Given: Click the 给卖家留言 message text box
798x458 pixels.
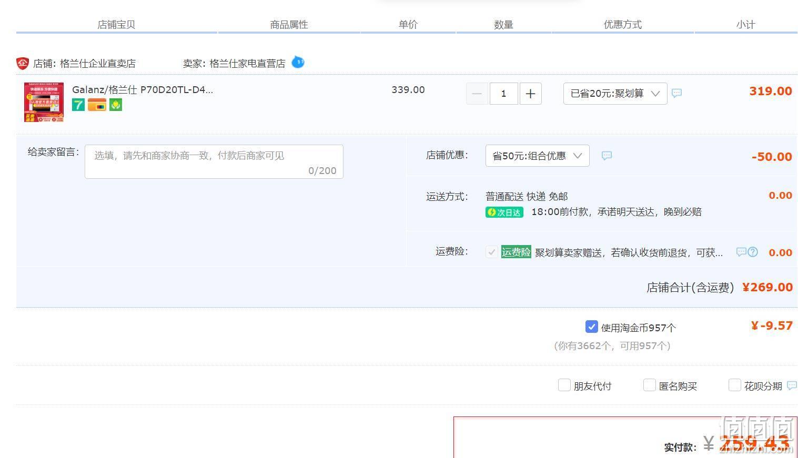Looking at the screenshot, I should coord(214,161).
